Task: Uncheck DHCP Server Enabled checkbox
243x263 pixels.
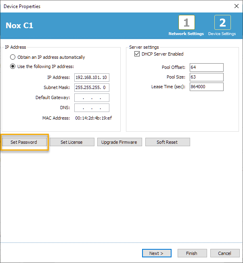Action: 137,54
